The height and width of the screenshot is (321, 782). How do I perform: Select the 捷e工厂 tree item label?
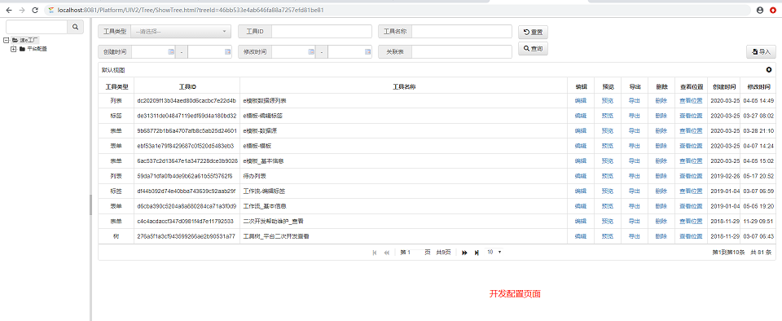pyautogui.click(x=29, y=40)
